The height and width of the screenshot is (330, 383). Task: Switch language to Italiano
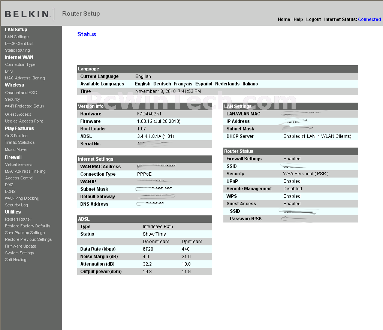click(250, 84)
